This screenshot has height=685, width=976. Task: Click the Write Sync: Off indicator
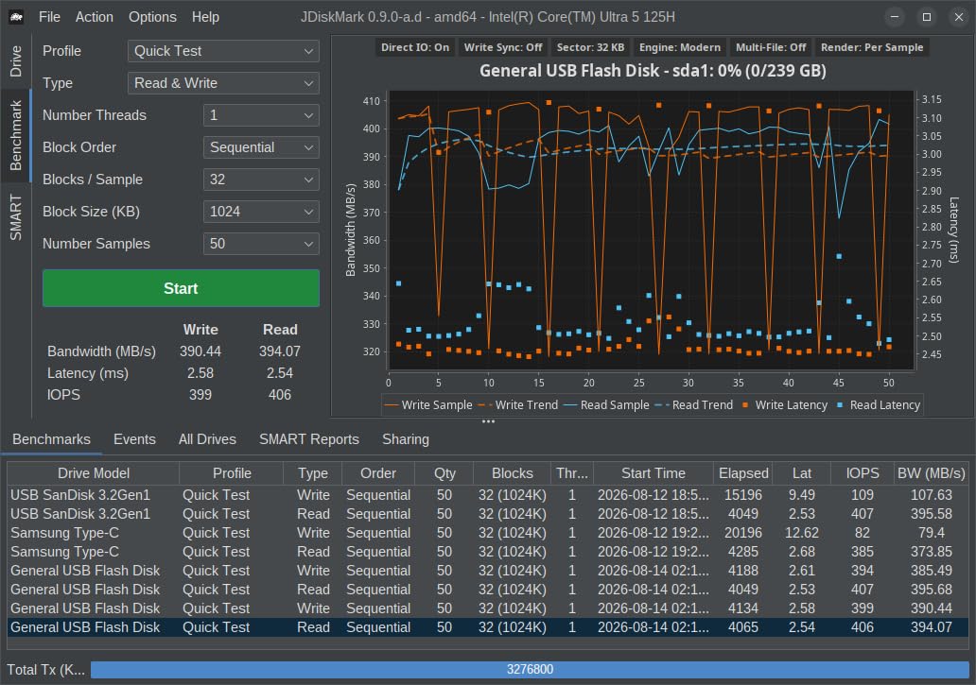pos(503,47)
